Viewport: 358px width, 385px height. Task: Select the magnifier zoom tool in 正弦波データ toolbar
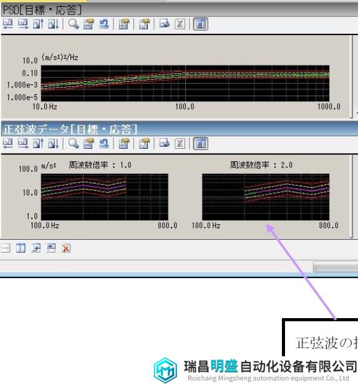(74, 143)
